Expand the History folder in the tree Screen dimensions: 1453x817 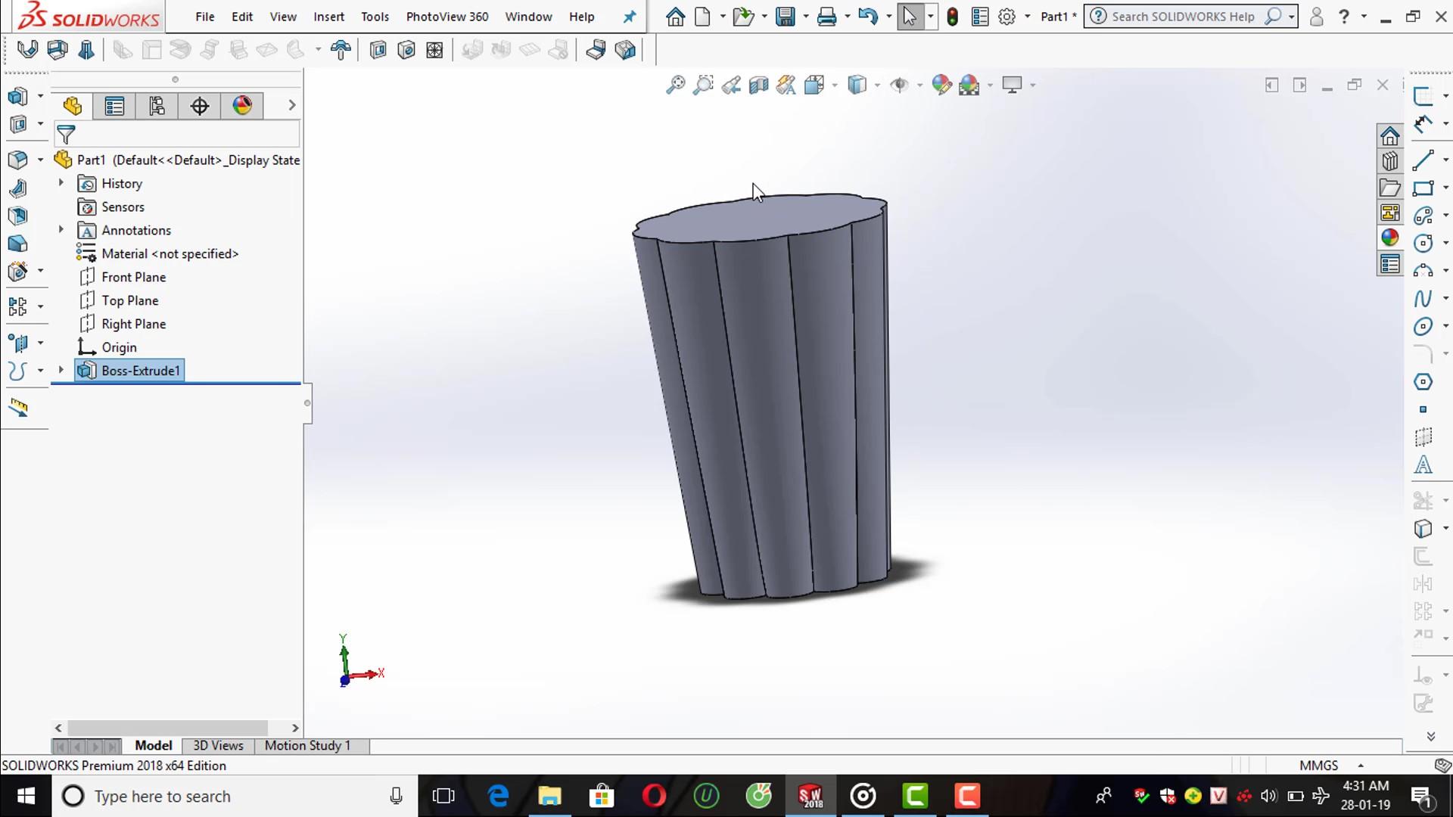61,183
